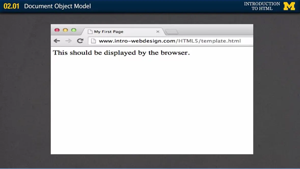Close the My First Page tab with its X
Image resolution: width=300 pixels, height=169 pixels.
(x=158, y=32)
